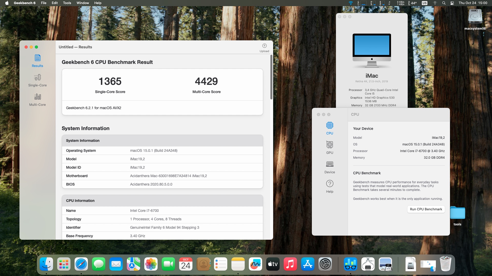Click the results window vertical scrollbar
This screenshot has height=276, width=492.
[271, 77]
